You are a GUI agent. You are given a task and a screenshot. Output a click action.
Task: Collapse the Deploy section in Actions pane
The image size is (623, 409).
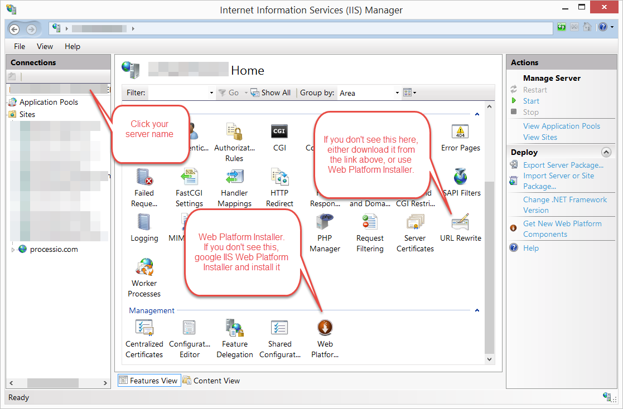pos(606,152)
